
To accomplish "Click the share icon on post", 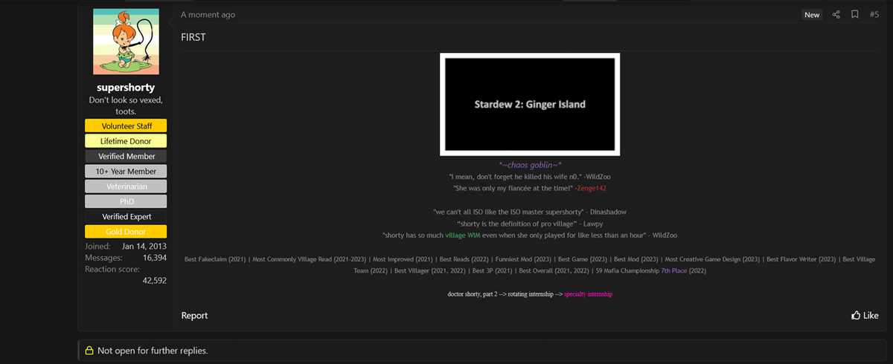I will coord(836,15).
